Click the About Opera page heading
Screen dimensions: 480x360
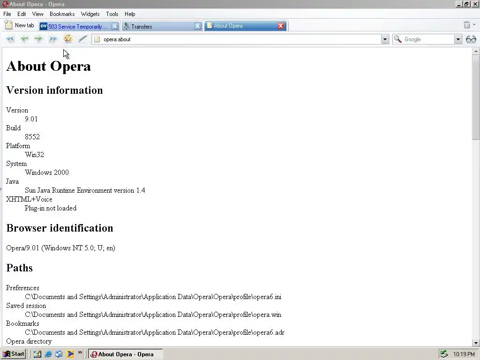click(x=48, y=66)
